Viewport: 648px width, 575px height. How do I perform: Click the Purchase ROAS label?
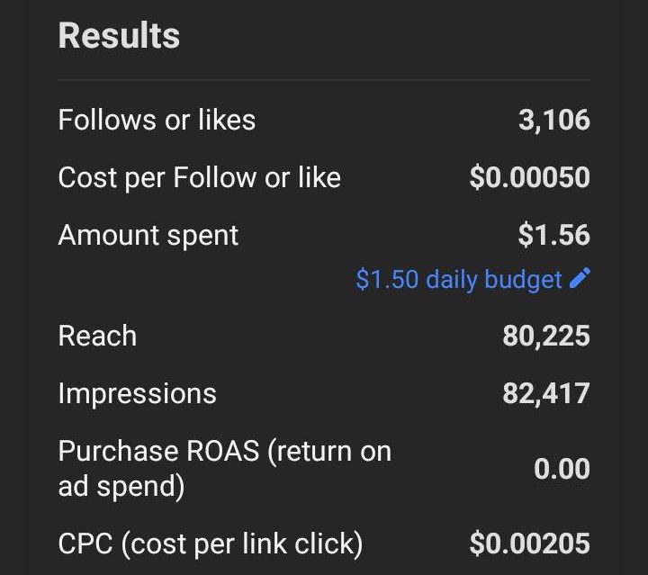tap(162, 452)
